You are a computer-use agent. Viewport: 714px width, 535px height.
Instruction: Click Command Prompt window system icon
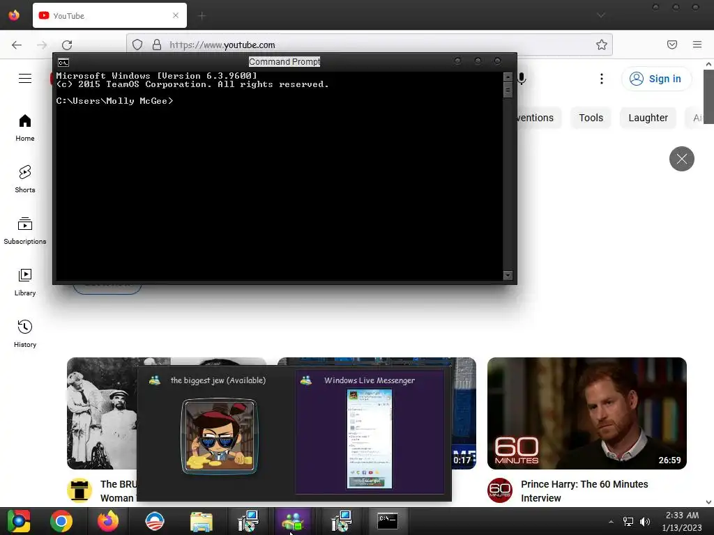coord(63,62)
